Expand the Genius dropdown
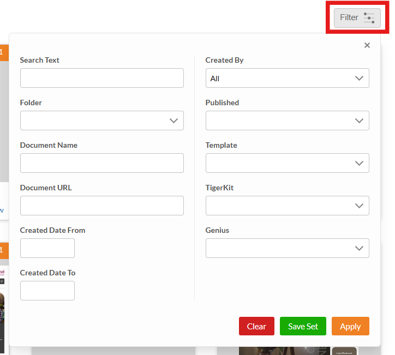Viewport: 395px width, 355px height. click(287, 248)
